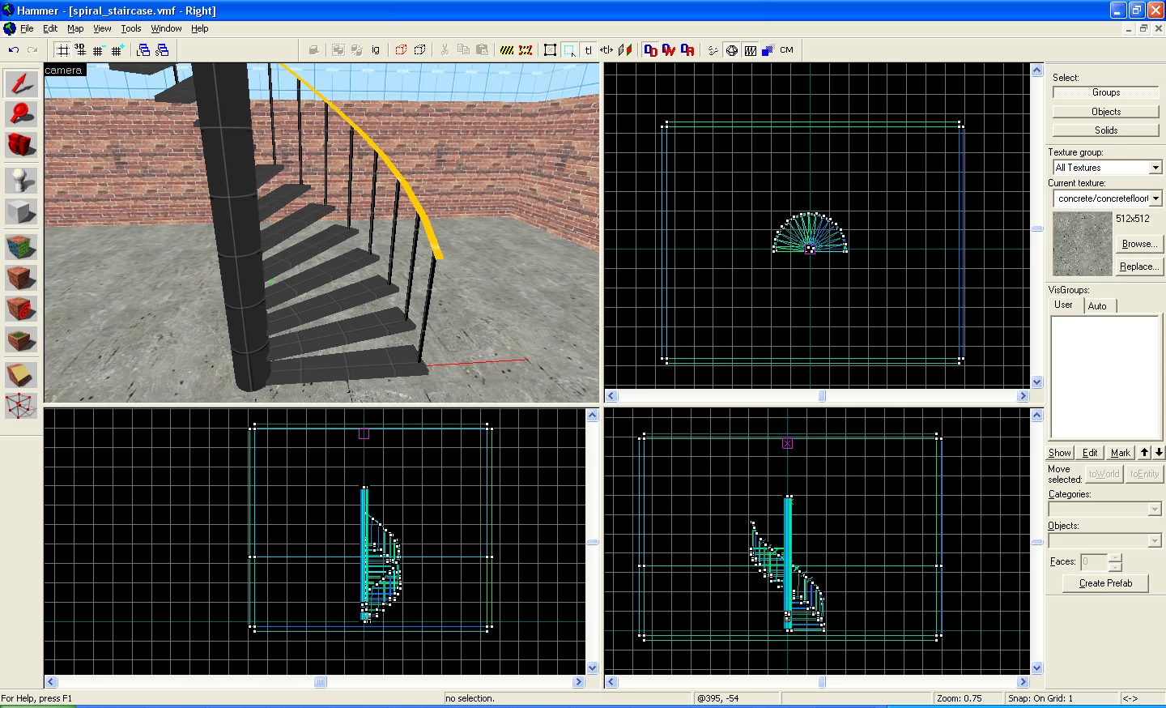The height and width of the screenshot is (708, 1166).
Task: Select the Magnify tool
Action: [x=21, y=114]
